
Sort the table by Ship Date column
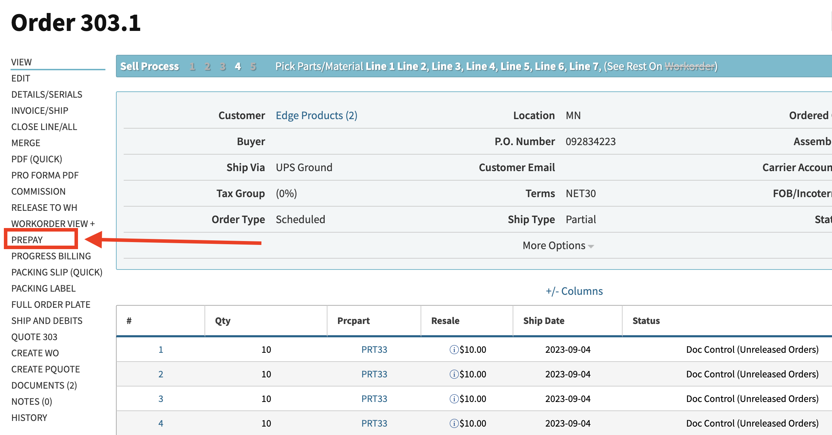point(544,321)
